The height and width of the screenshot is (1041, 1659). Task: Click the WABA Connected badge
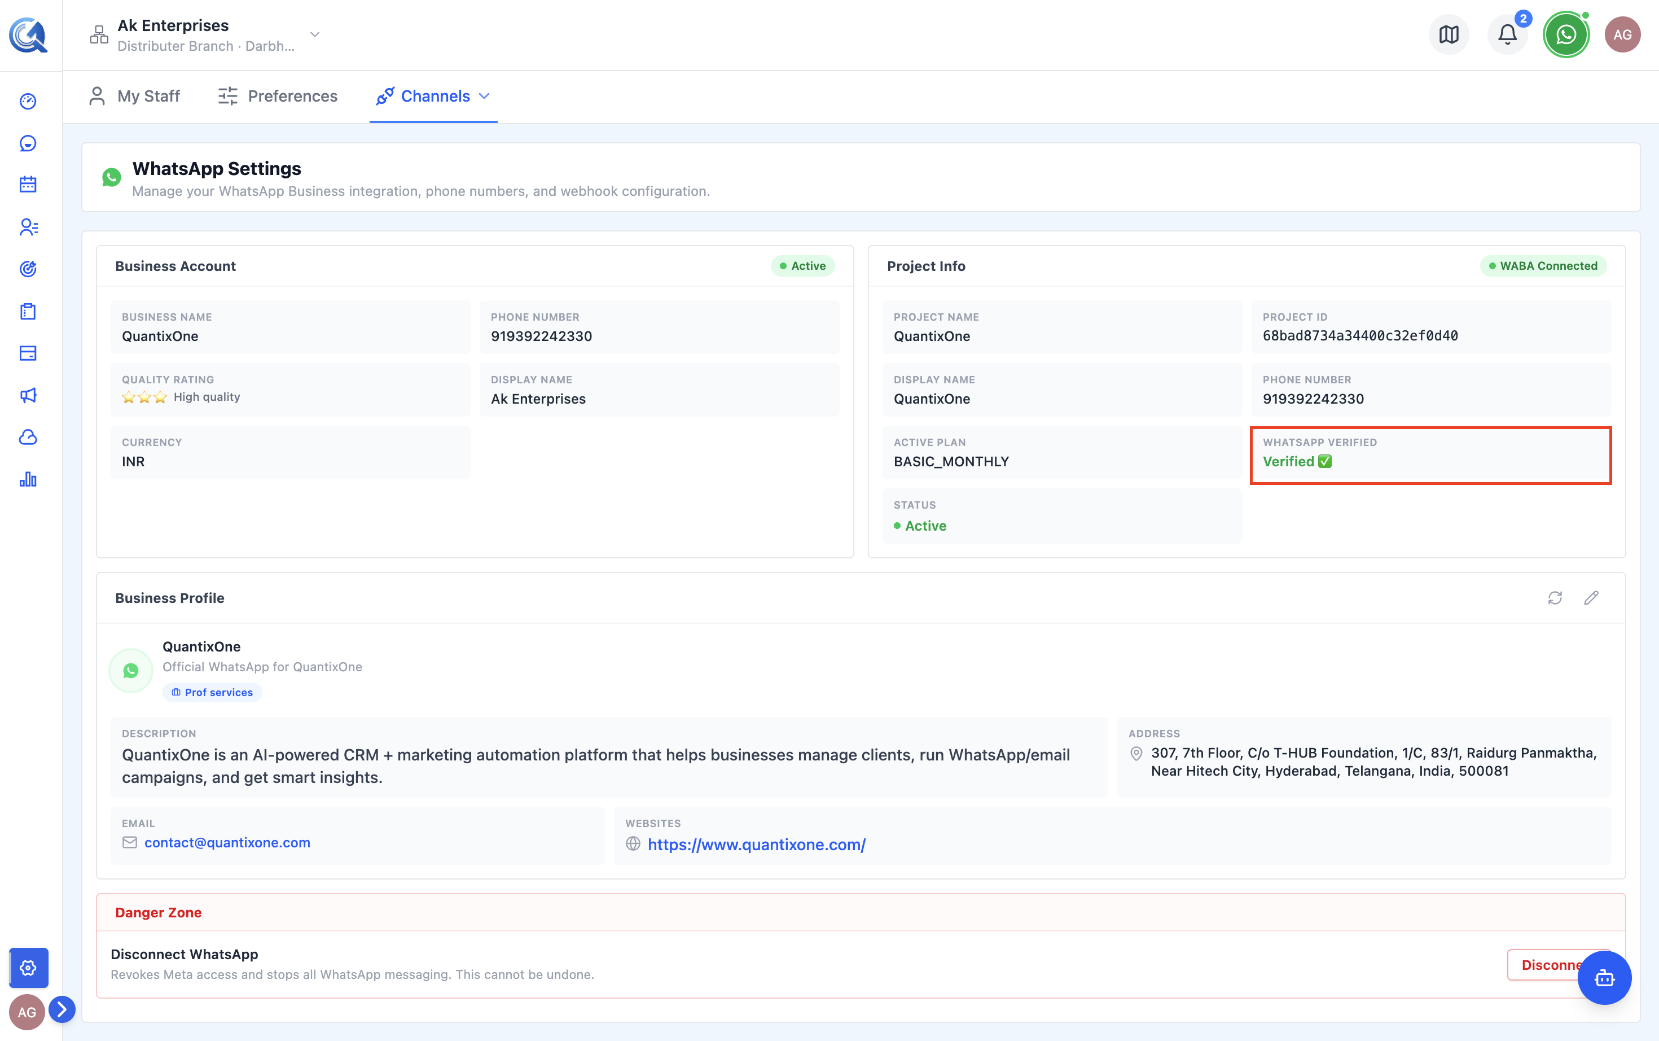[1543, 266]
